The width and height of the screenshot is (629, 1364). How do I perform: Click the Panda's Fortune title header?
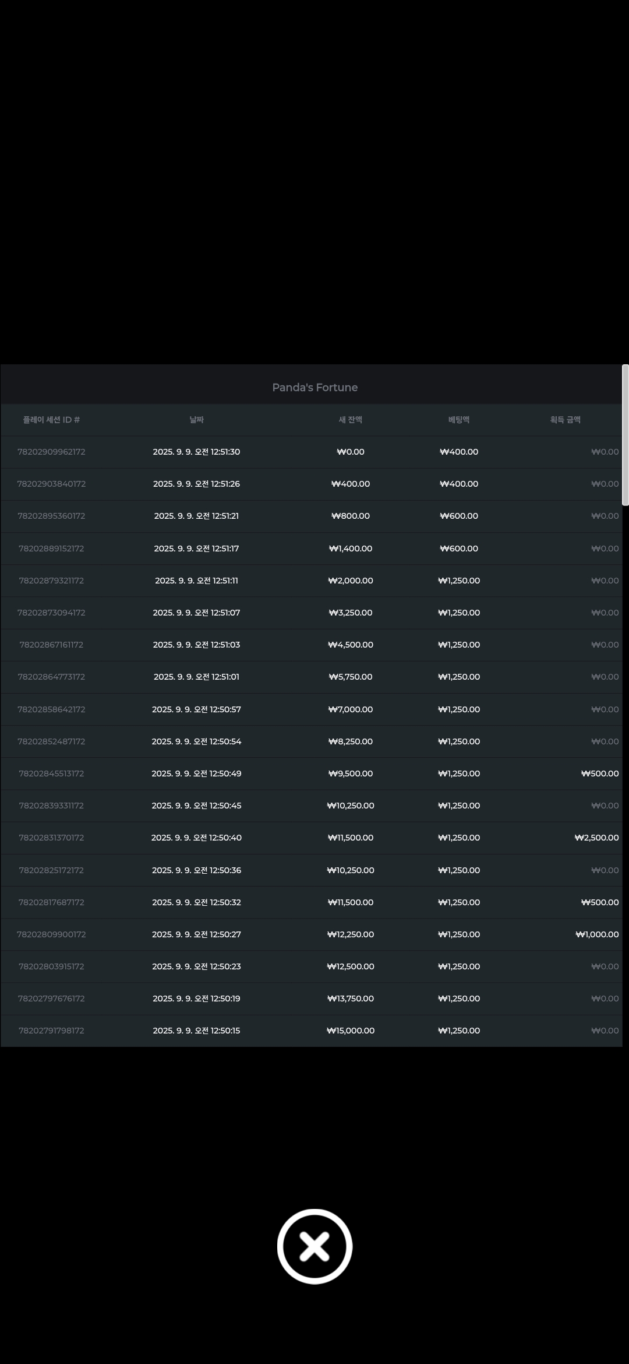coord(315,388)
